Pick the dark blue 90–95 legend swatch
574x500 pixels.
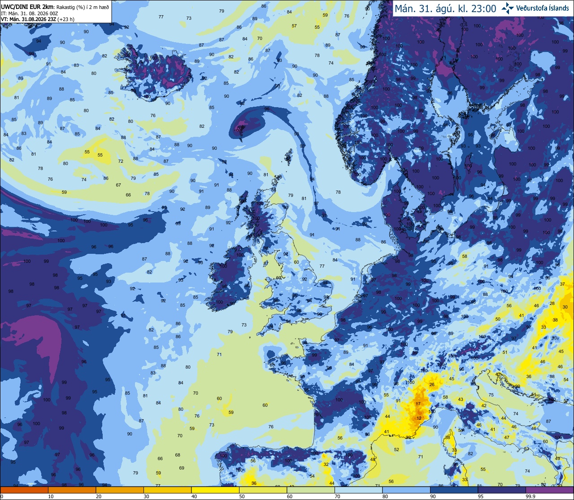(454, 490)
